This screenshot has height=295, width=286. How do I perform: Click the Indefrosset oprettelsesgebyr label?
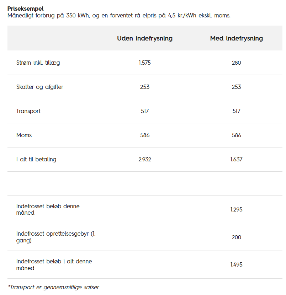tap(56, 237)
